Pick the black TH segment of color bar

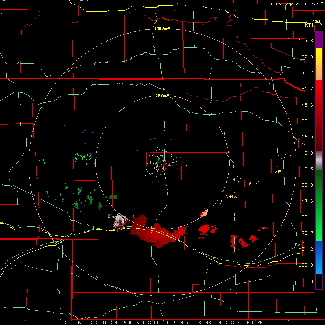tap(319, 281)
